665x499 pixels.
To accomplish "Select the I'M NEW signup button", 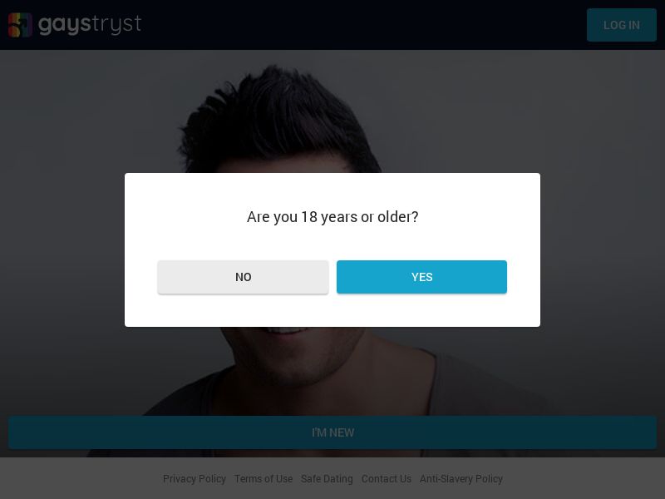I will 332,432.
